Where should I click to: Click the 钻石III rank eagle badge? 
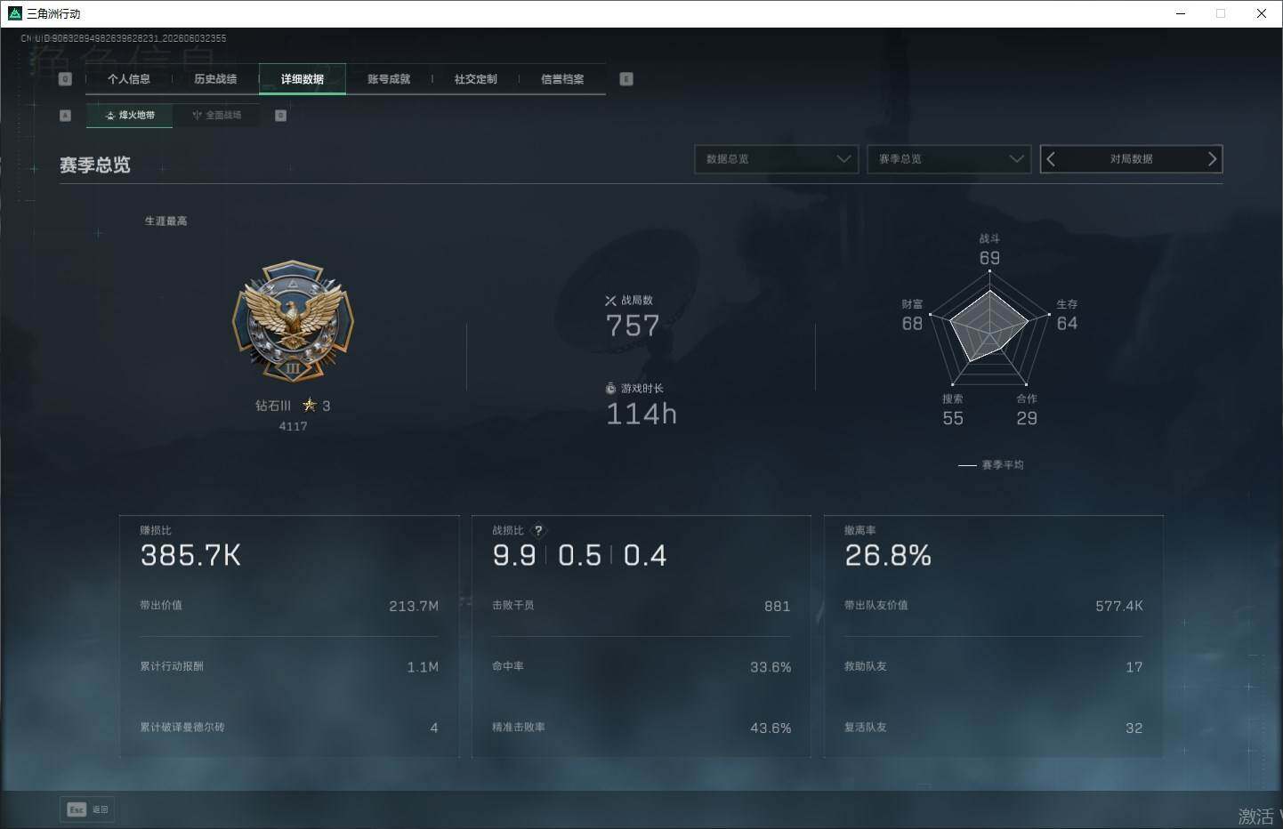point(293,321)
